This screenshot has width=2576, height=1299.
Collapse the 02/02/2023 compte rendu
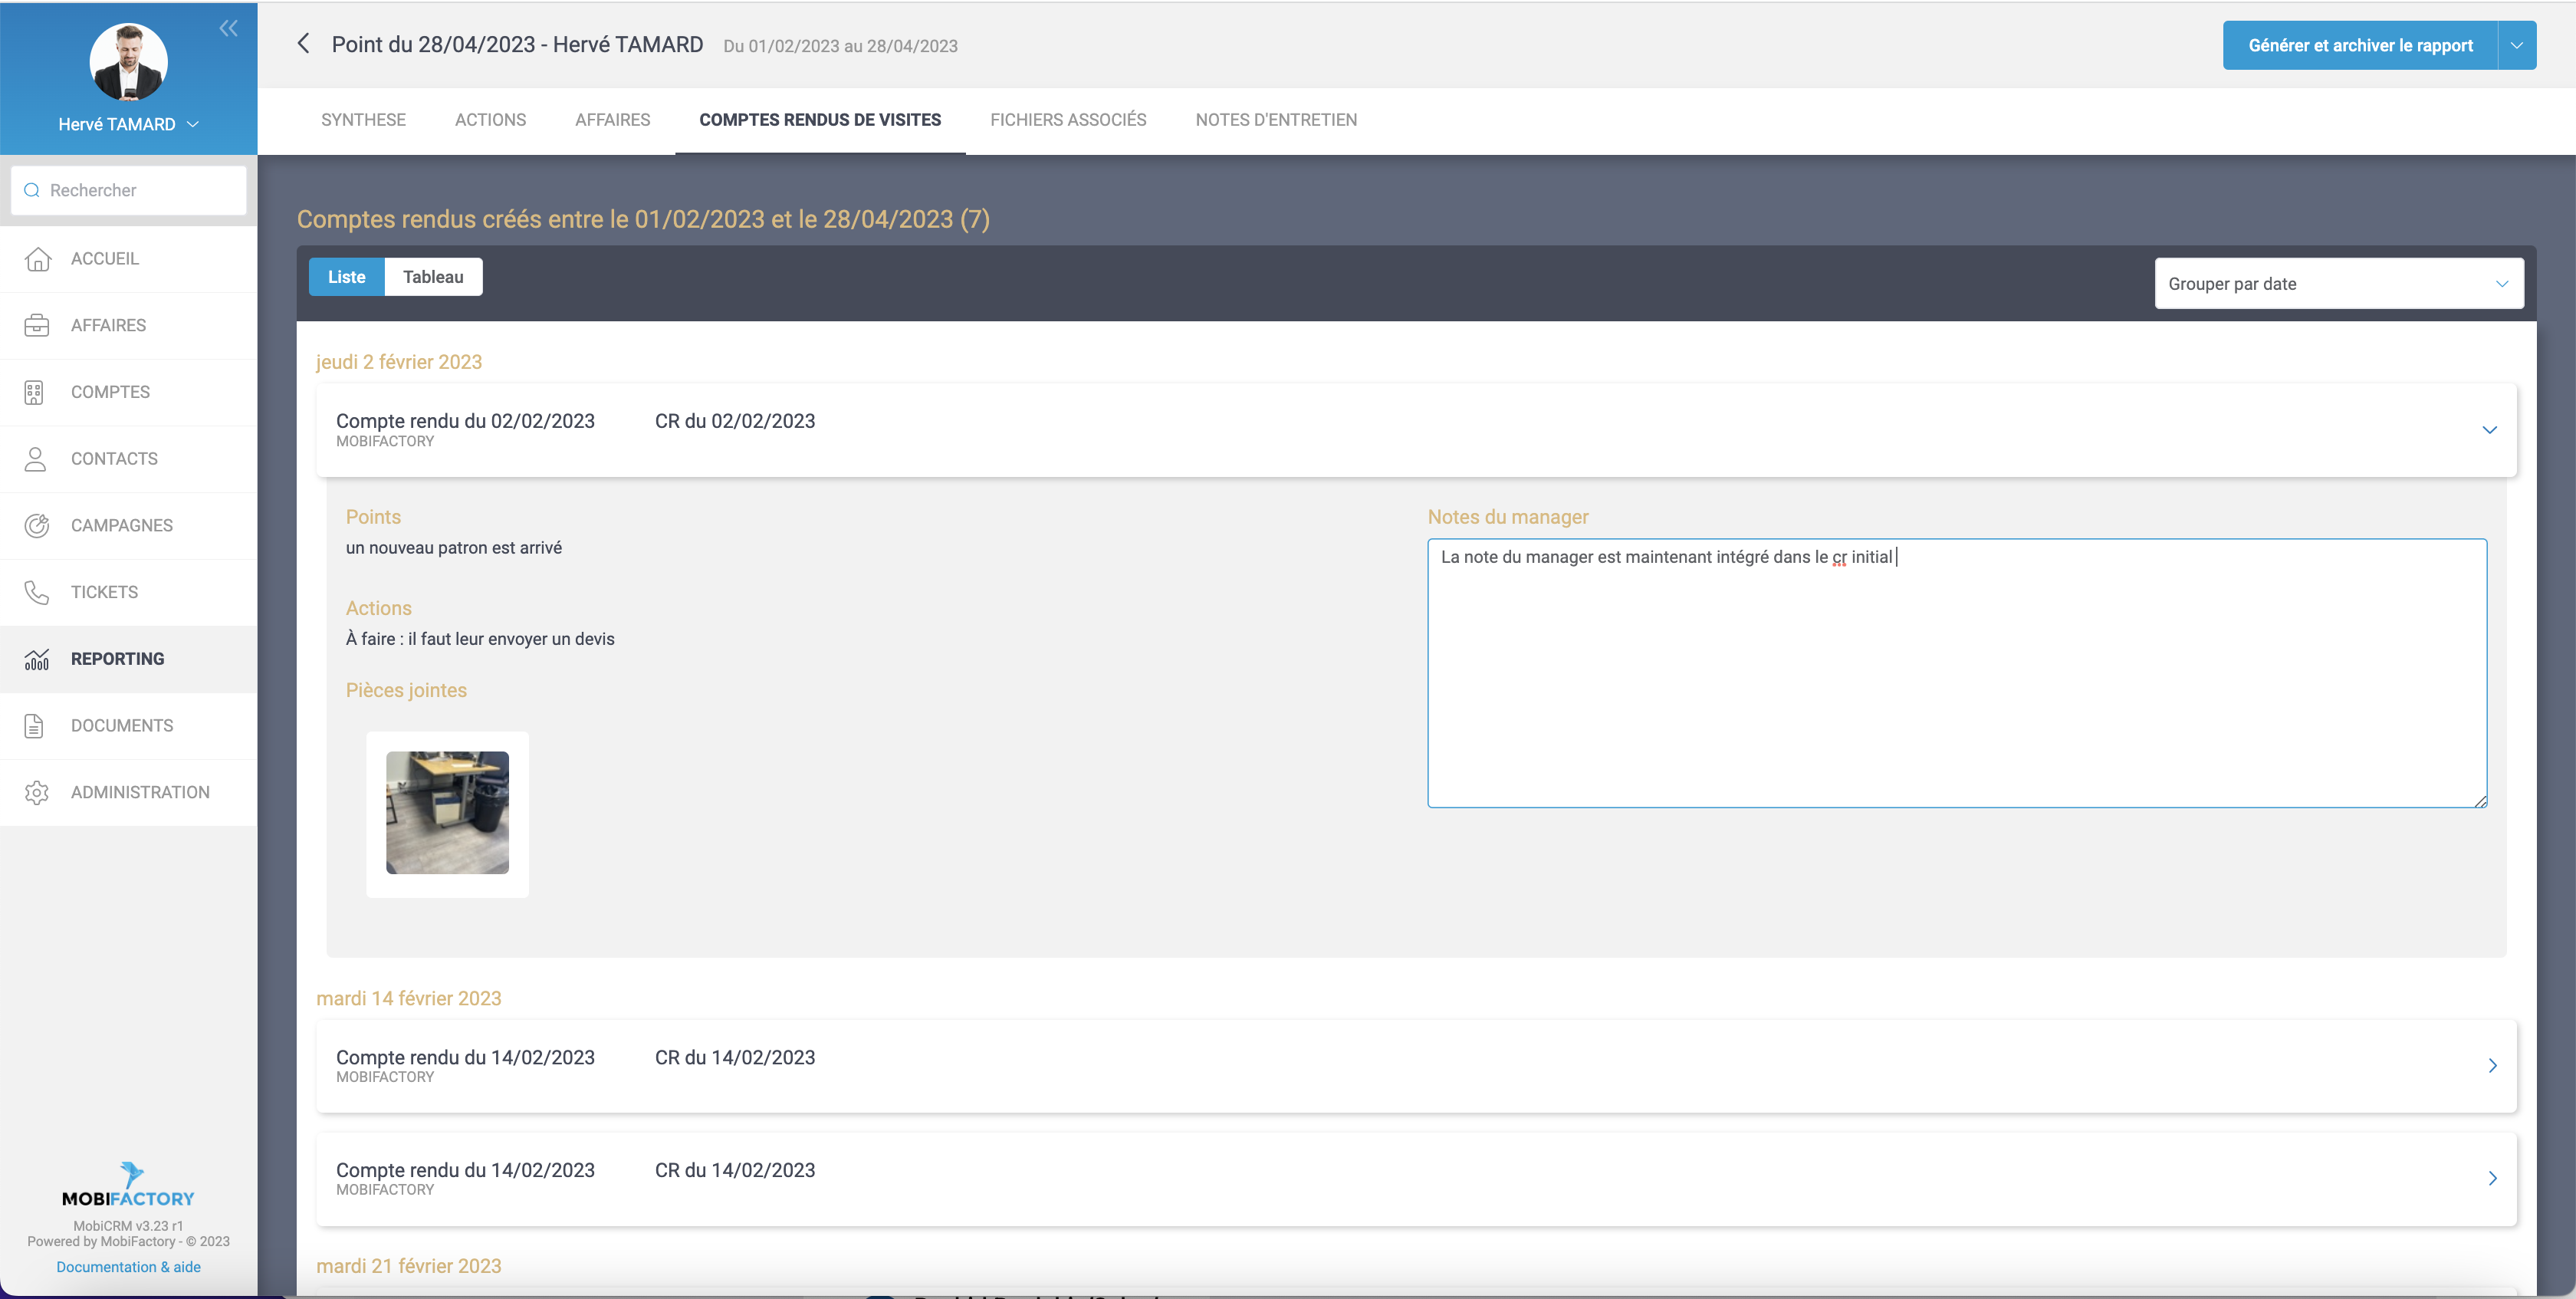point(2489,430)
